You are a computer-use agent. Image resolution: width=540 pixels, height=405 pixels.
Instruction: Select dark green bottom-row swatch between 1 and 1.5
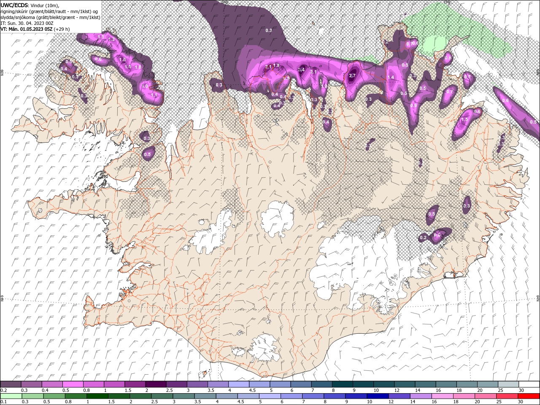pyautogui.click(x=98, y=396)
